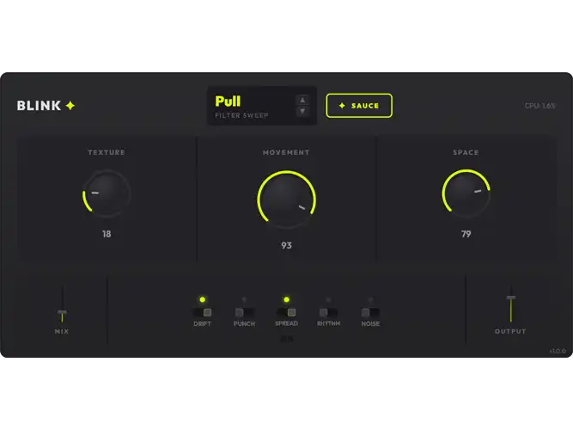Click the MIX label
Viewport: 573px width, 430px height.
tap(62, 332)
